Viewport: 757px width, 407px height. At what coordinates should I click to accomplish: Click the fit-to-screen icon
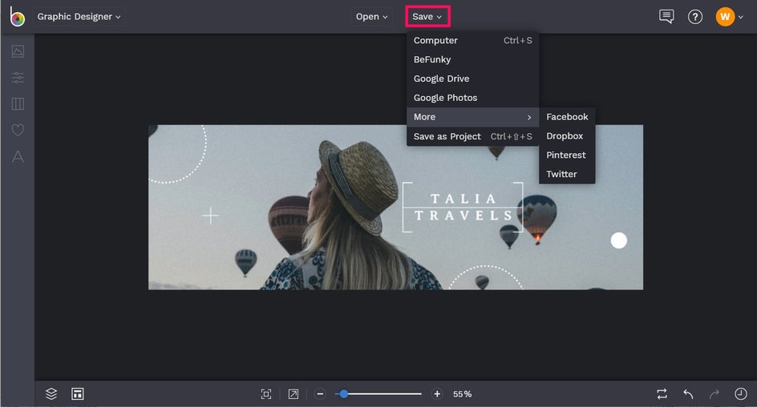point(266,393)
